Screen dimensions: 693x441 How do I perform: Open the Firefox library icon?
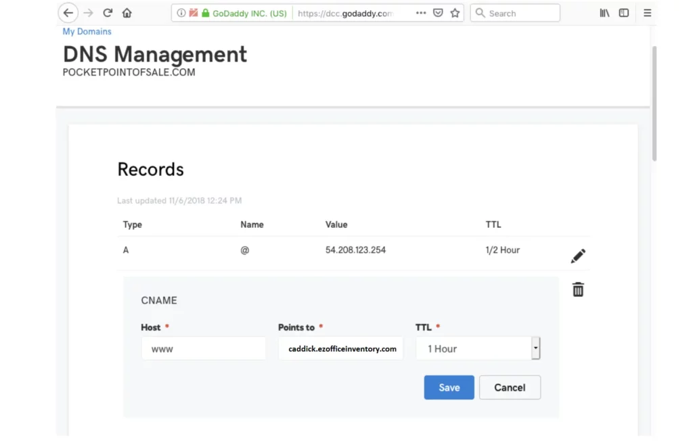604,12
